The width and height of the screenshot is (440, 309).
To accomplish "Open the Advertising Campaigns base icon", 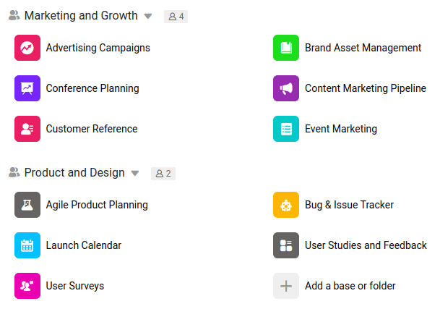I will point(27,48).
